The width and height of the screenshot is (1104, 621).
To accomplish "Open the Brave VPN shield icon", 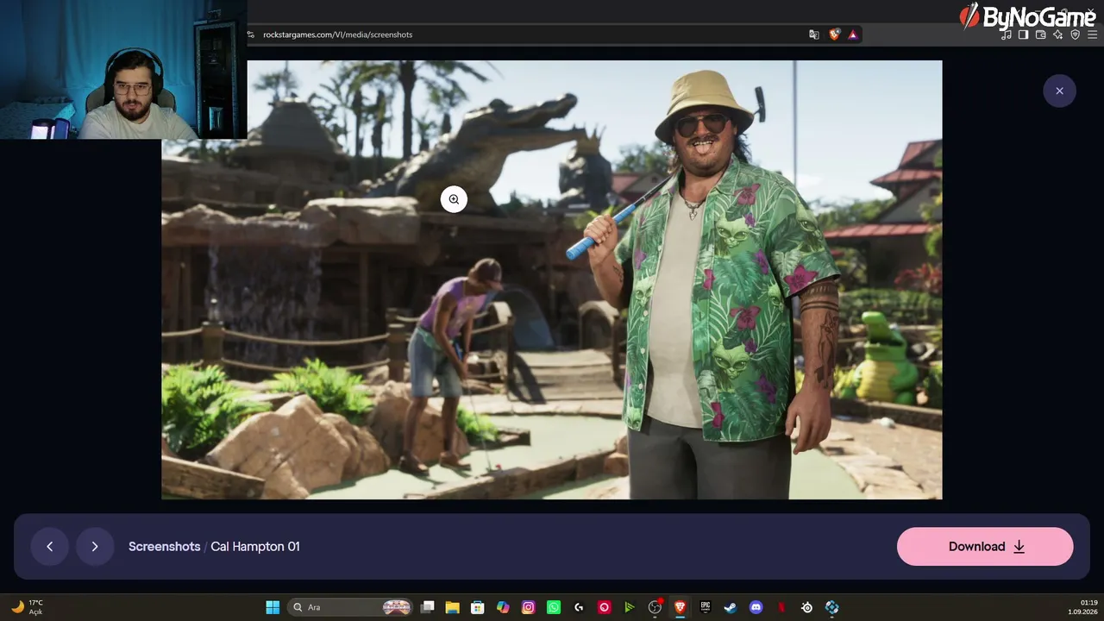I will [1075, 34].
